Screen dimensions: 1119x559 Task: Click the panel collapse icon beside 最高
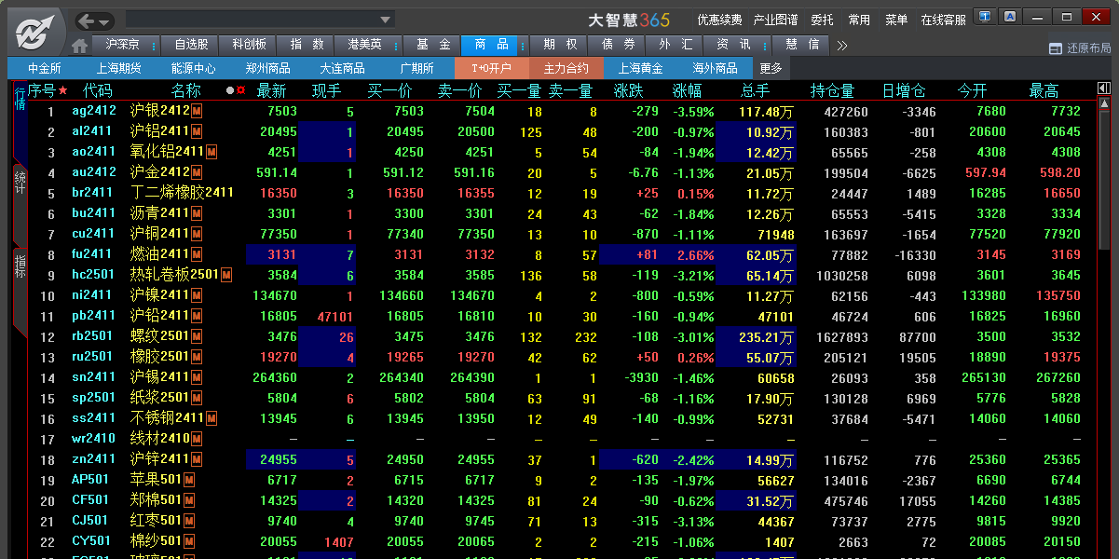pos(1104,89)
